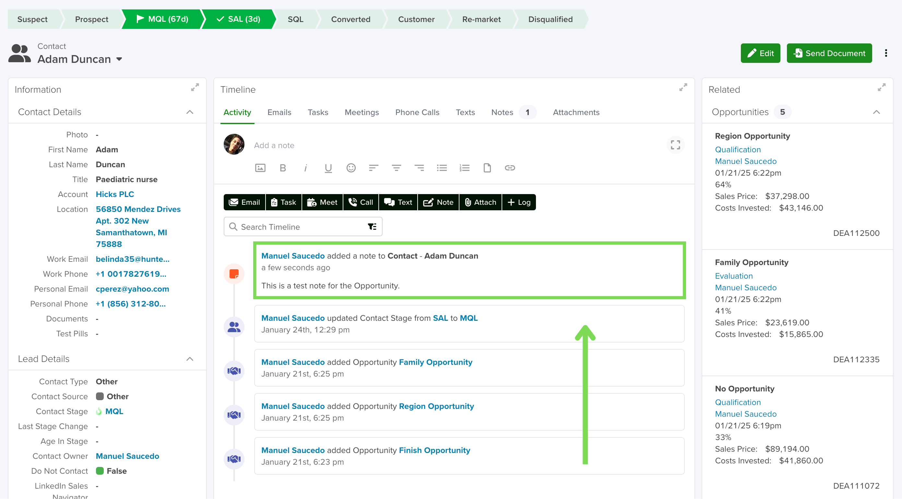Viewport: 902px width, 499px height.
Task: Schedule a Meet from timeline toolbar
Action: pyautogui.click(x=323, y=202)
